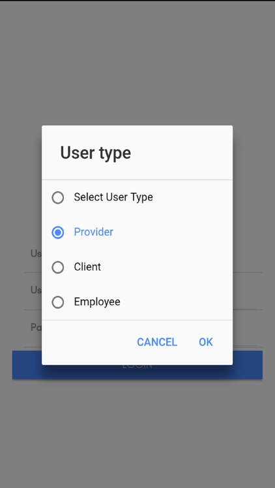
Task: Click the 'Select User Type' option text
Action: tap(113, 197)
